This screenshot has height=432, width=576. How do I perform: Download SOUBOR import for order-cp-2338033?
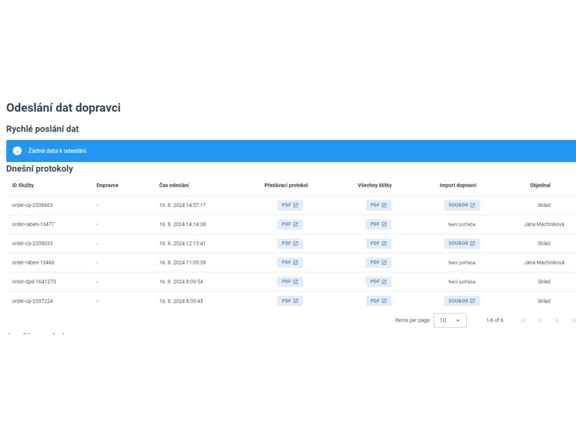[x=462, y=243]
